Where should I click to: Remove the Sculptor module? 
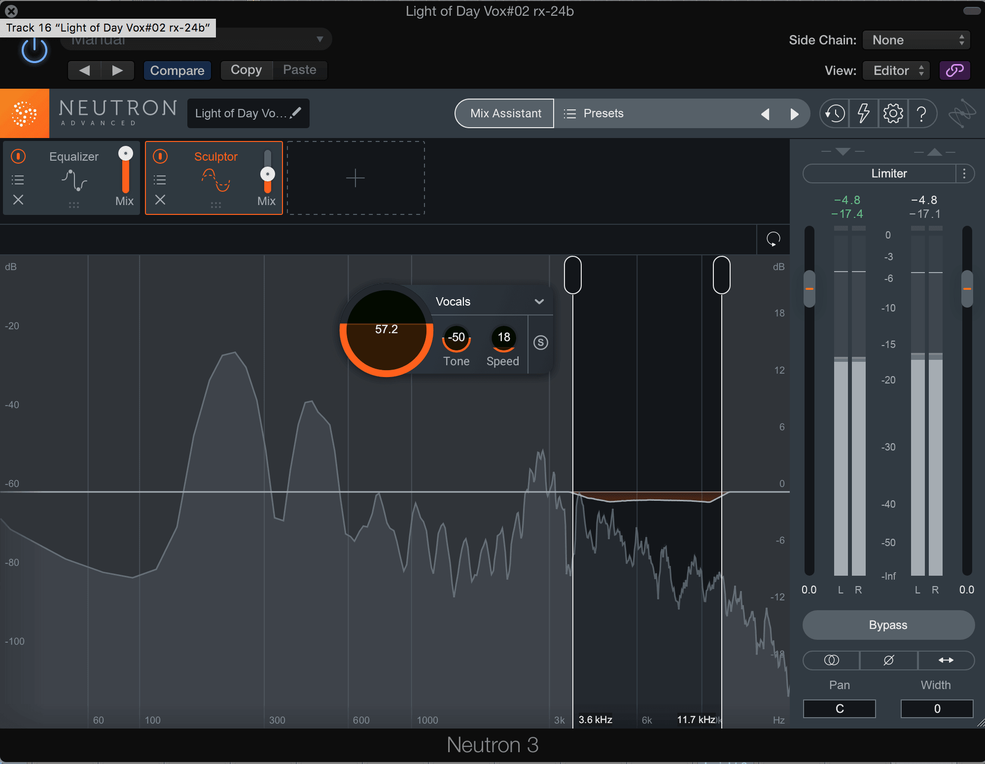pyautogui.click(x=160, y=200)
